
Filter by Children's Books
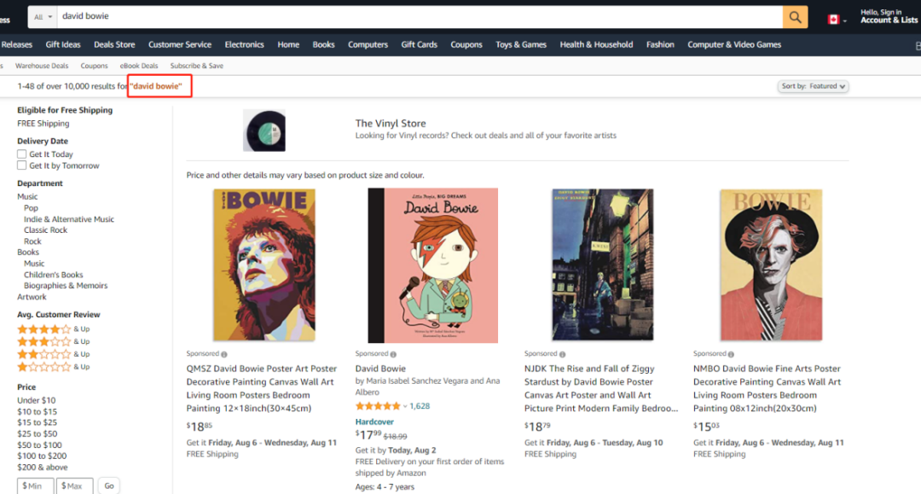point(53,275)
